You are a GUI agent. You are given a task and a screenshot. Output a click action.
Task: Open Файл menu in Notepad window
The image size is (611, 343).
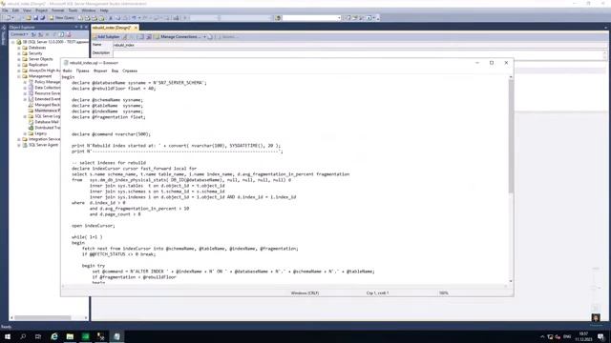67,71
